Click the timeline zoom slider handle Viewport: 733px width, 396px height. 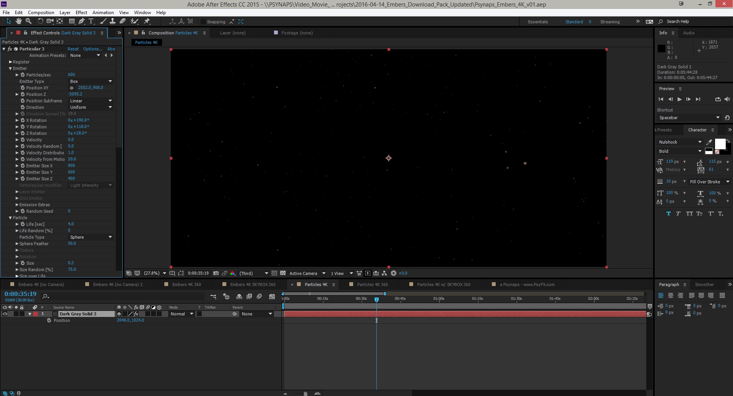[x=305, y=394]
